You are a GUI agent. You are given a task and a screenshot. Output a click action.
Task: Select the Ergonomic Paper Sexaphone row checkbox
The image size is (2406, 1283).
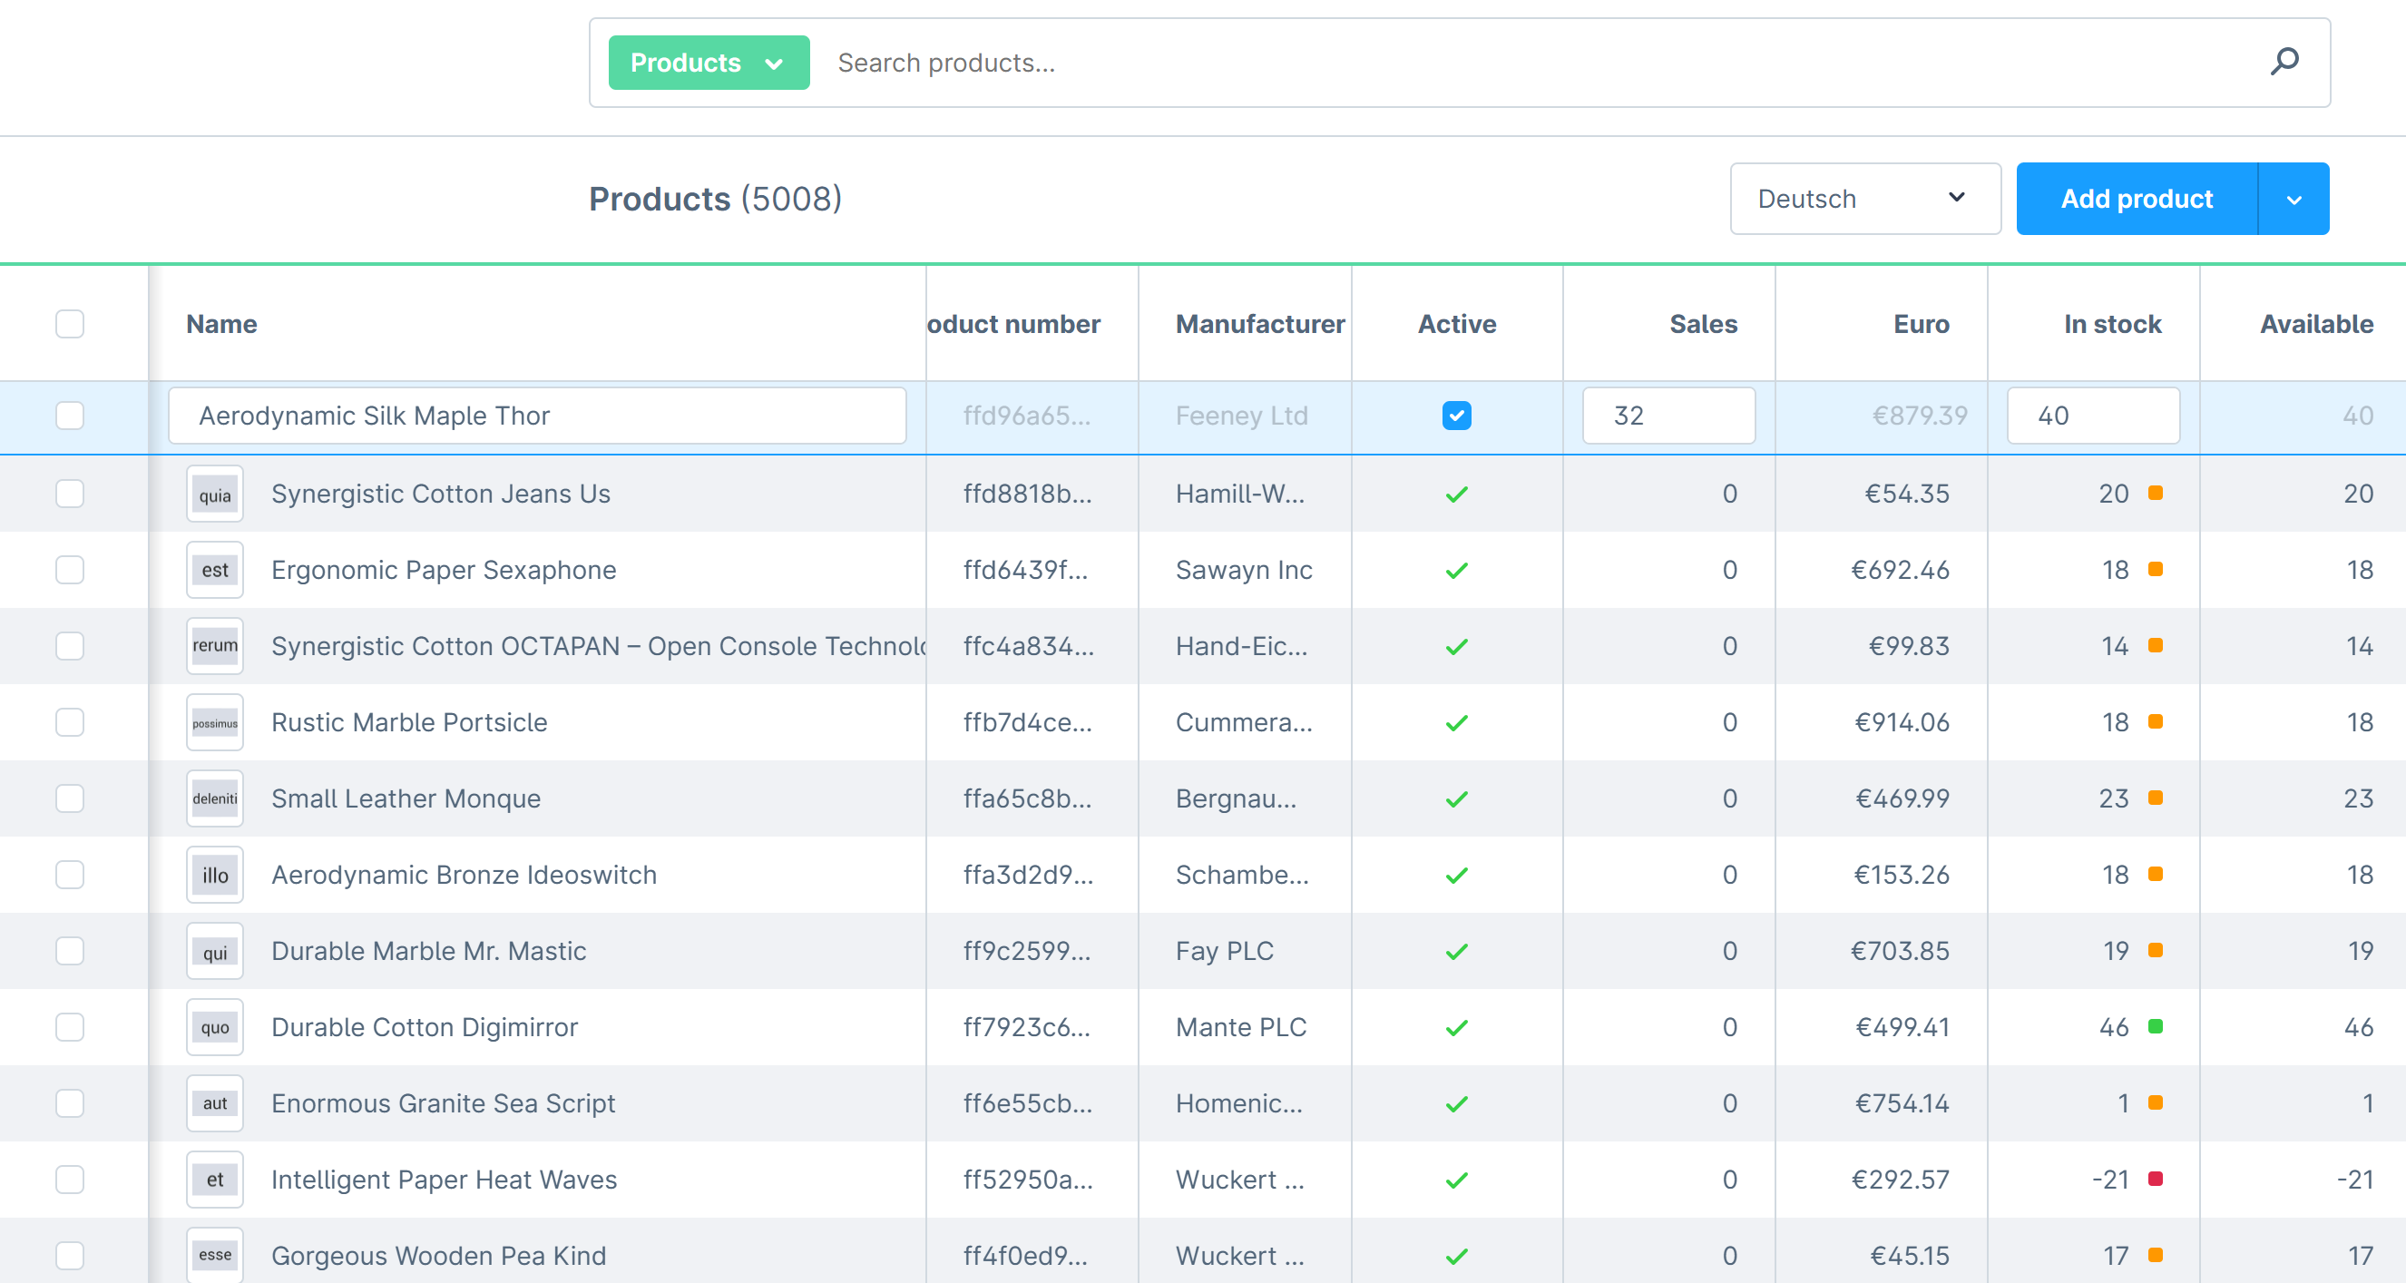point(70,569)
